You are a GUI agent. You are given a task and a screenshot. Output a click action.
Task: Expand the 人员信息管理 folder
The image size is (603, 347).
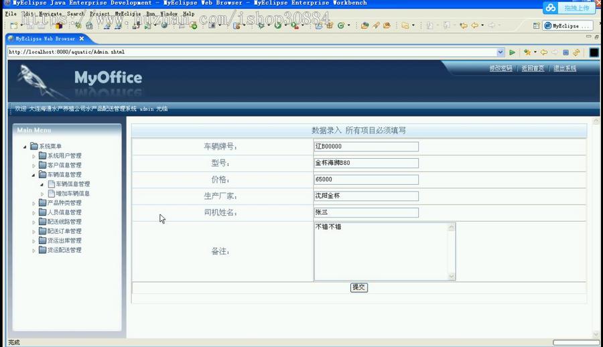point(34,213)
